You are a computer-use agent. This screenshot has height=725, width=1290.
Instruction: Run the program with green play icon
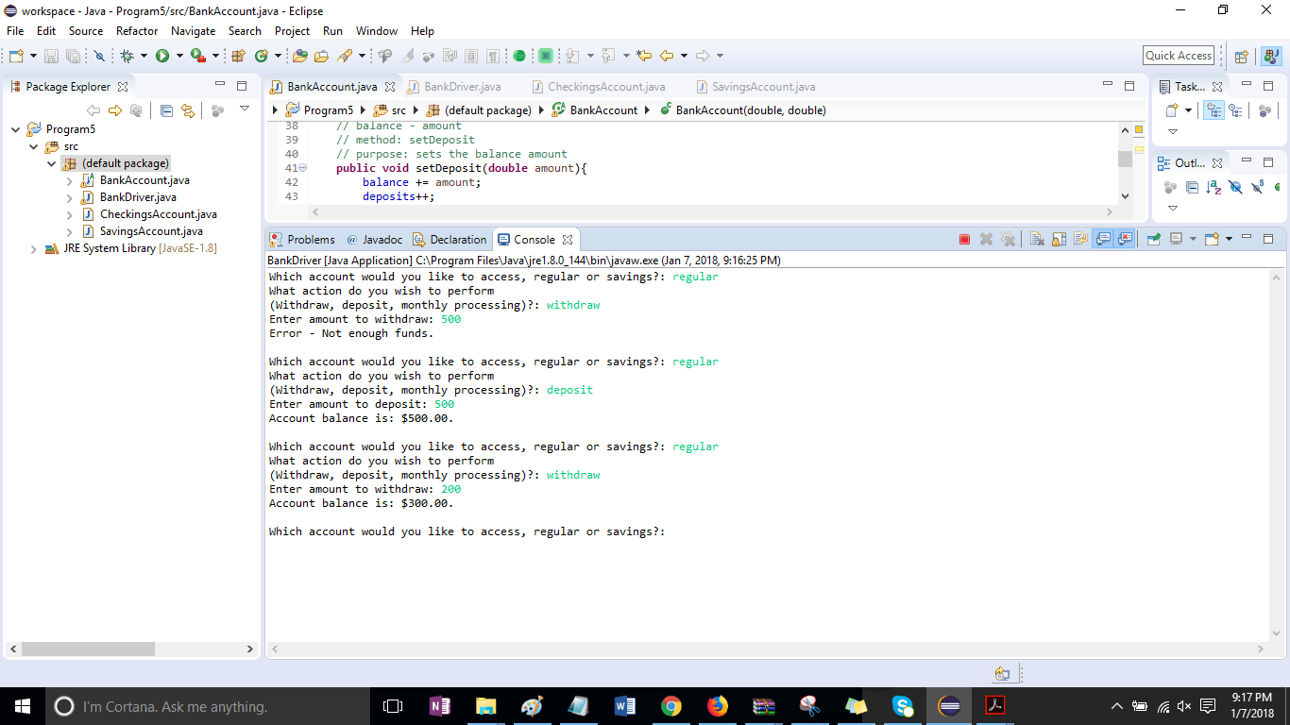click(162, 57)
